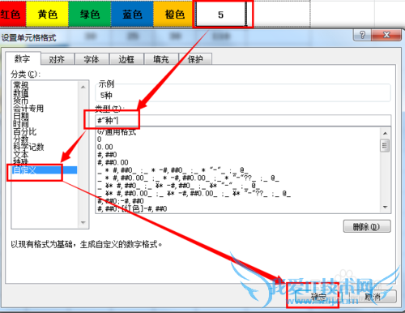Click the 类型 format input field
405x313 pixels.
(243, 120)
